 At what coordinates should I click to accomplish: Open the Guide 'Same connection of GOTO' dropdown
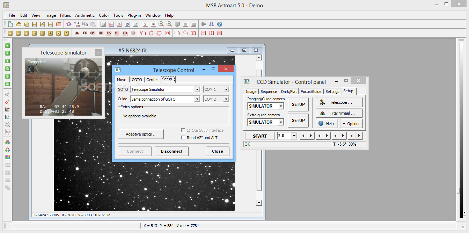197,99
